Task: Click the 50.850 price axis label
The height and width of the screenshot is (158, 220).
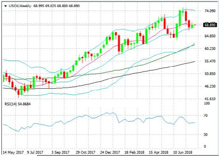Action: 210,73
